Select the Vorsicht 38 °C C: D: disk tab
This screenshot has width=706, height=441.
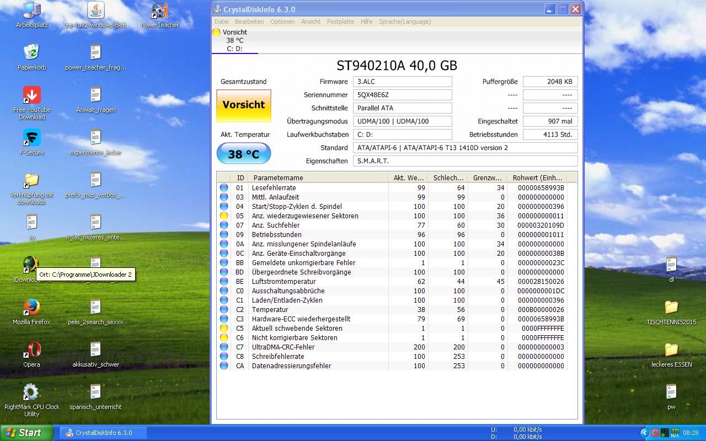click(235, 40)
